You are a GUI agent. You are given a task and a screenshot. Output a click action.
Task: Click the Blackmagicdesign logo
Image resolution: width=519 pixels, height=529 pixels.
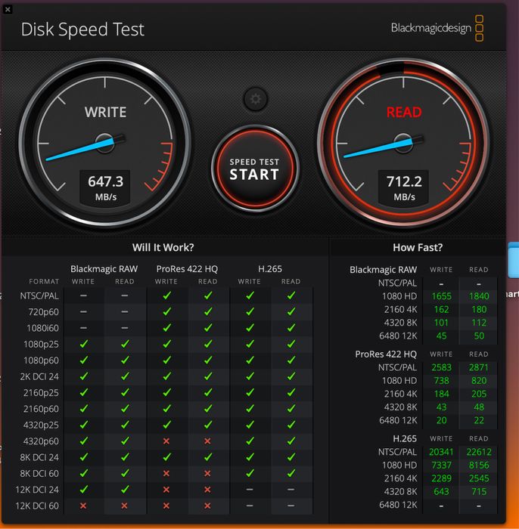[437, 29]
